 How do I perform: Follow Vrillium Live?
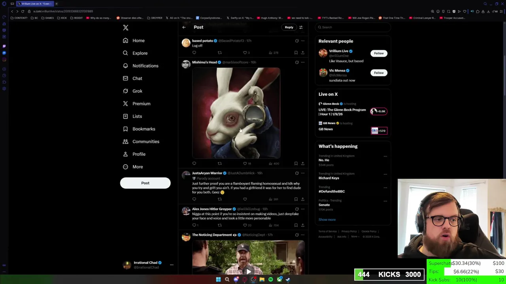click(x=379, y=53)
